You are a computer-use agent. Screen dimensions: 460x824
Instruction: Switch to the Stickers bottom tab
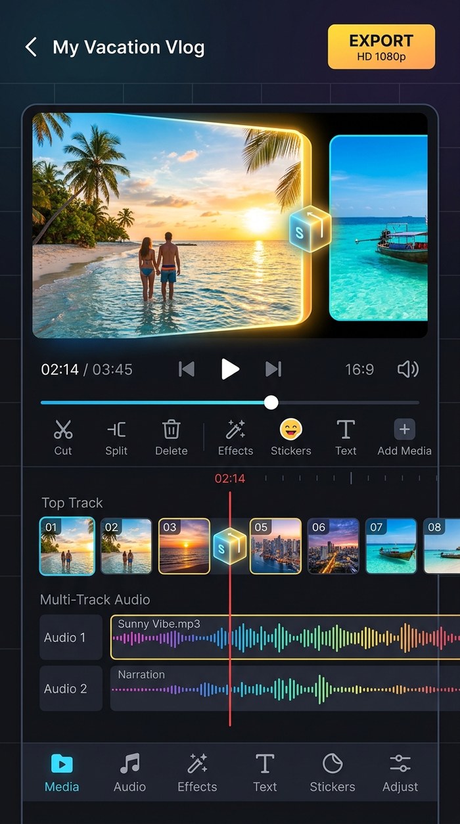click(x=333, y=773)
